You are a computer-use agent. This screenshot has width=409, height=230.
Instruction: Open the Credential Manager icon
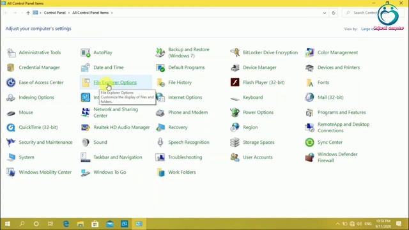coord(11,68)
